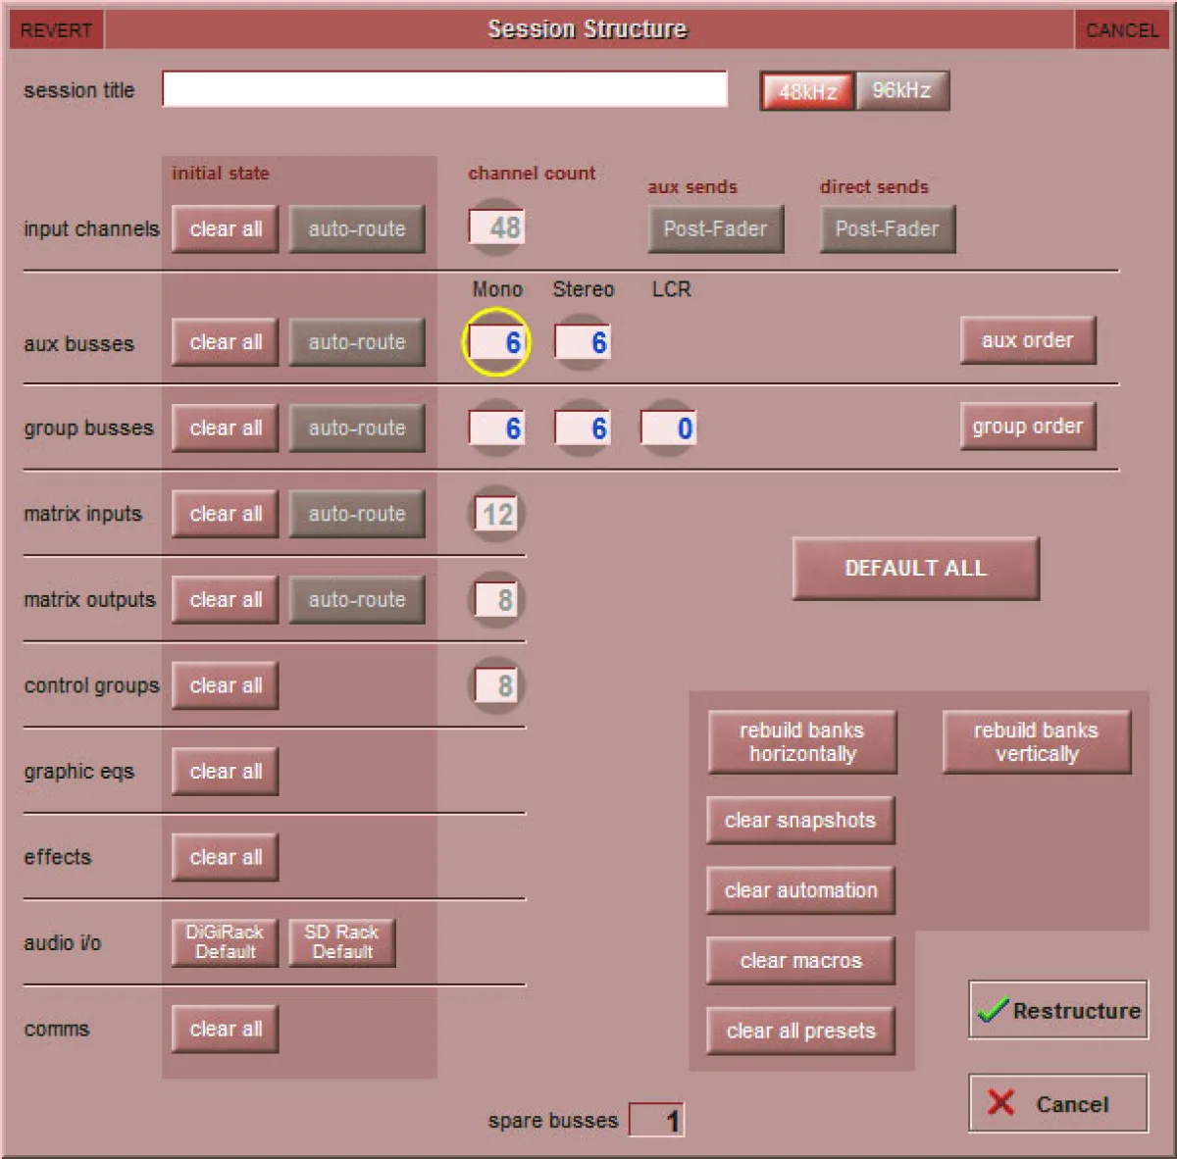This screenshot has height=1159, width=1177.
Task: Select the 96kHz sample rate
Action: click(901, 91)
